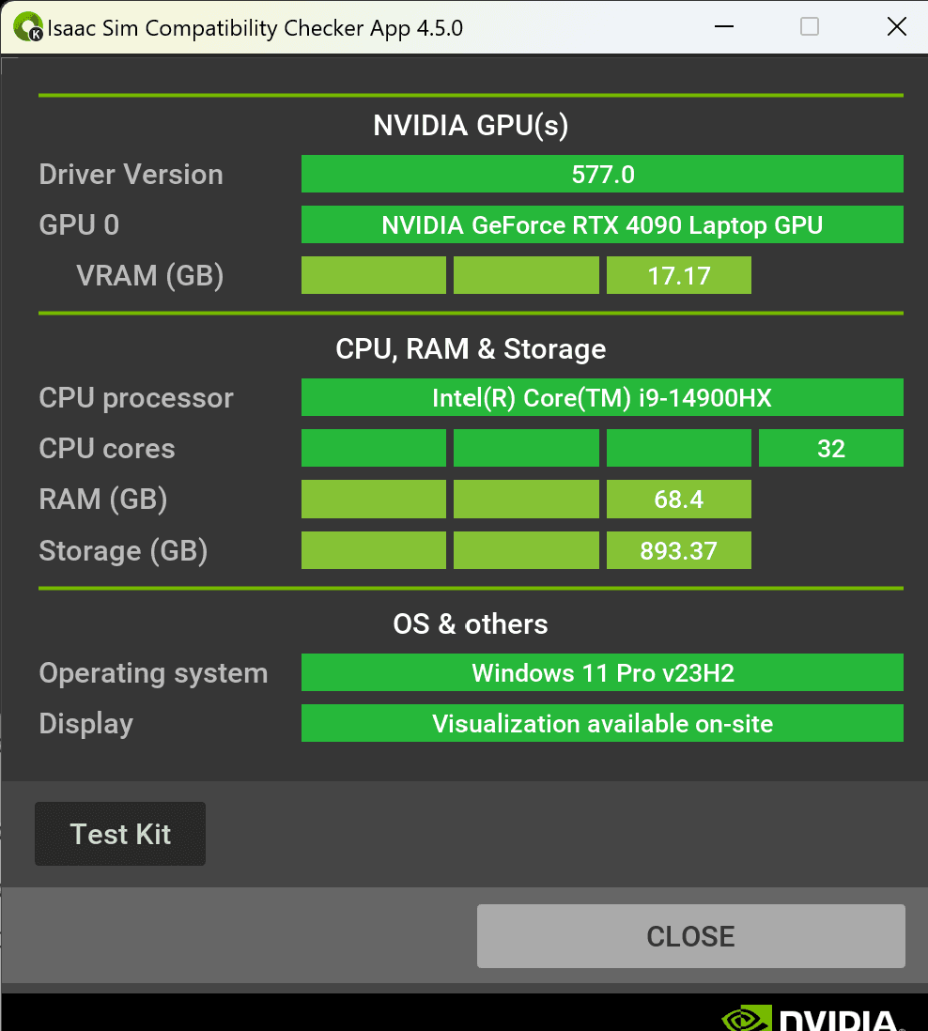Viewport: 928px width, 1031px height.
Task: Click the Isaac Sim app icon in title bar
Action: pos(28,27)
